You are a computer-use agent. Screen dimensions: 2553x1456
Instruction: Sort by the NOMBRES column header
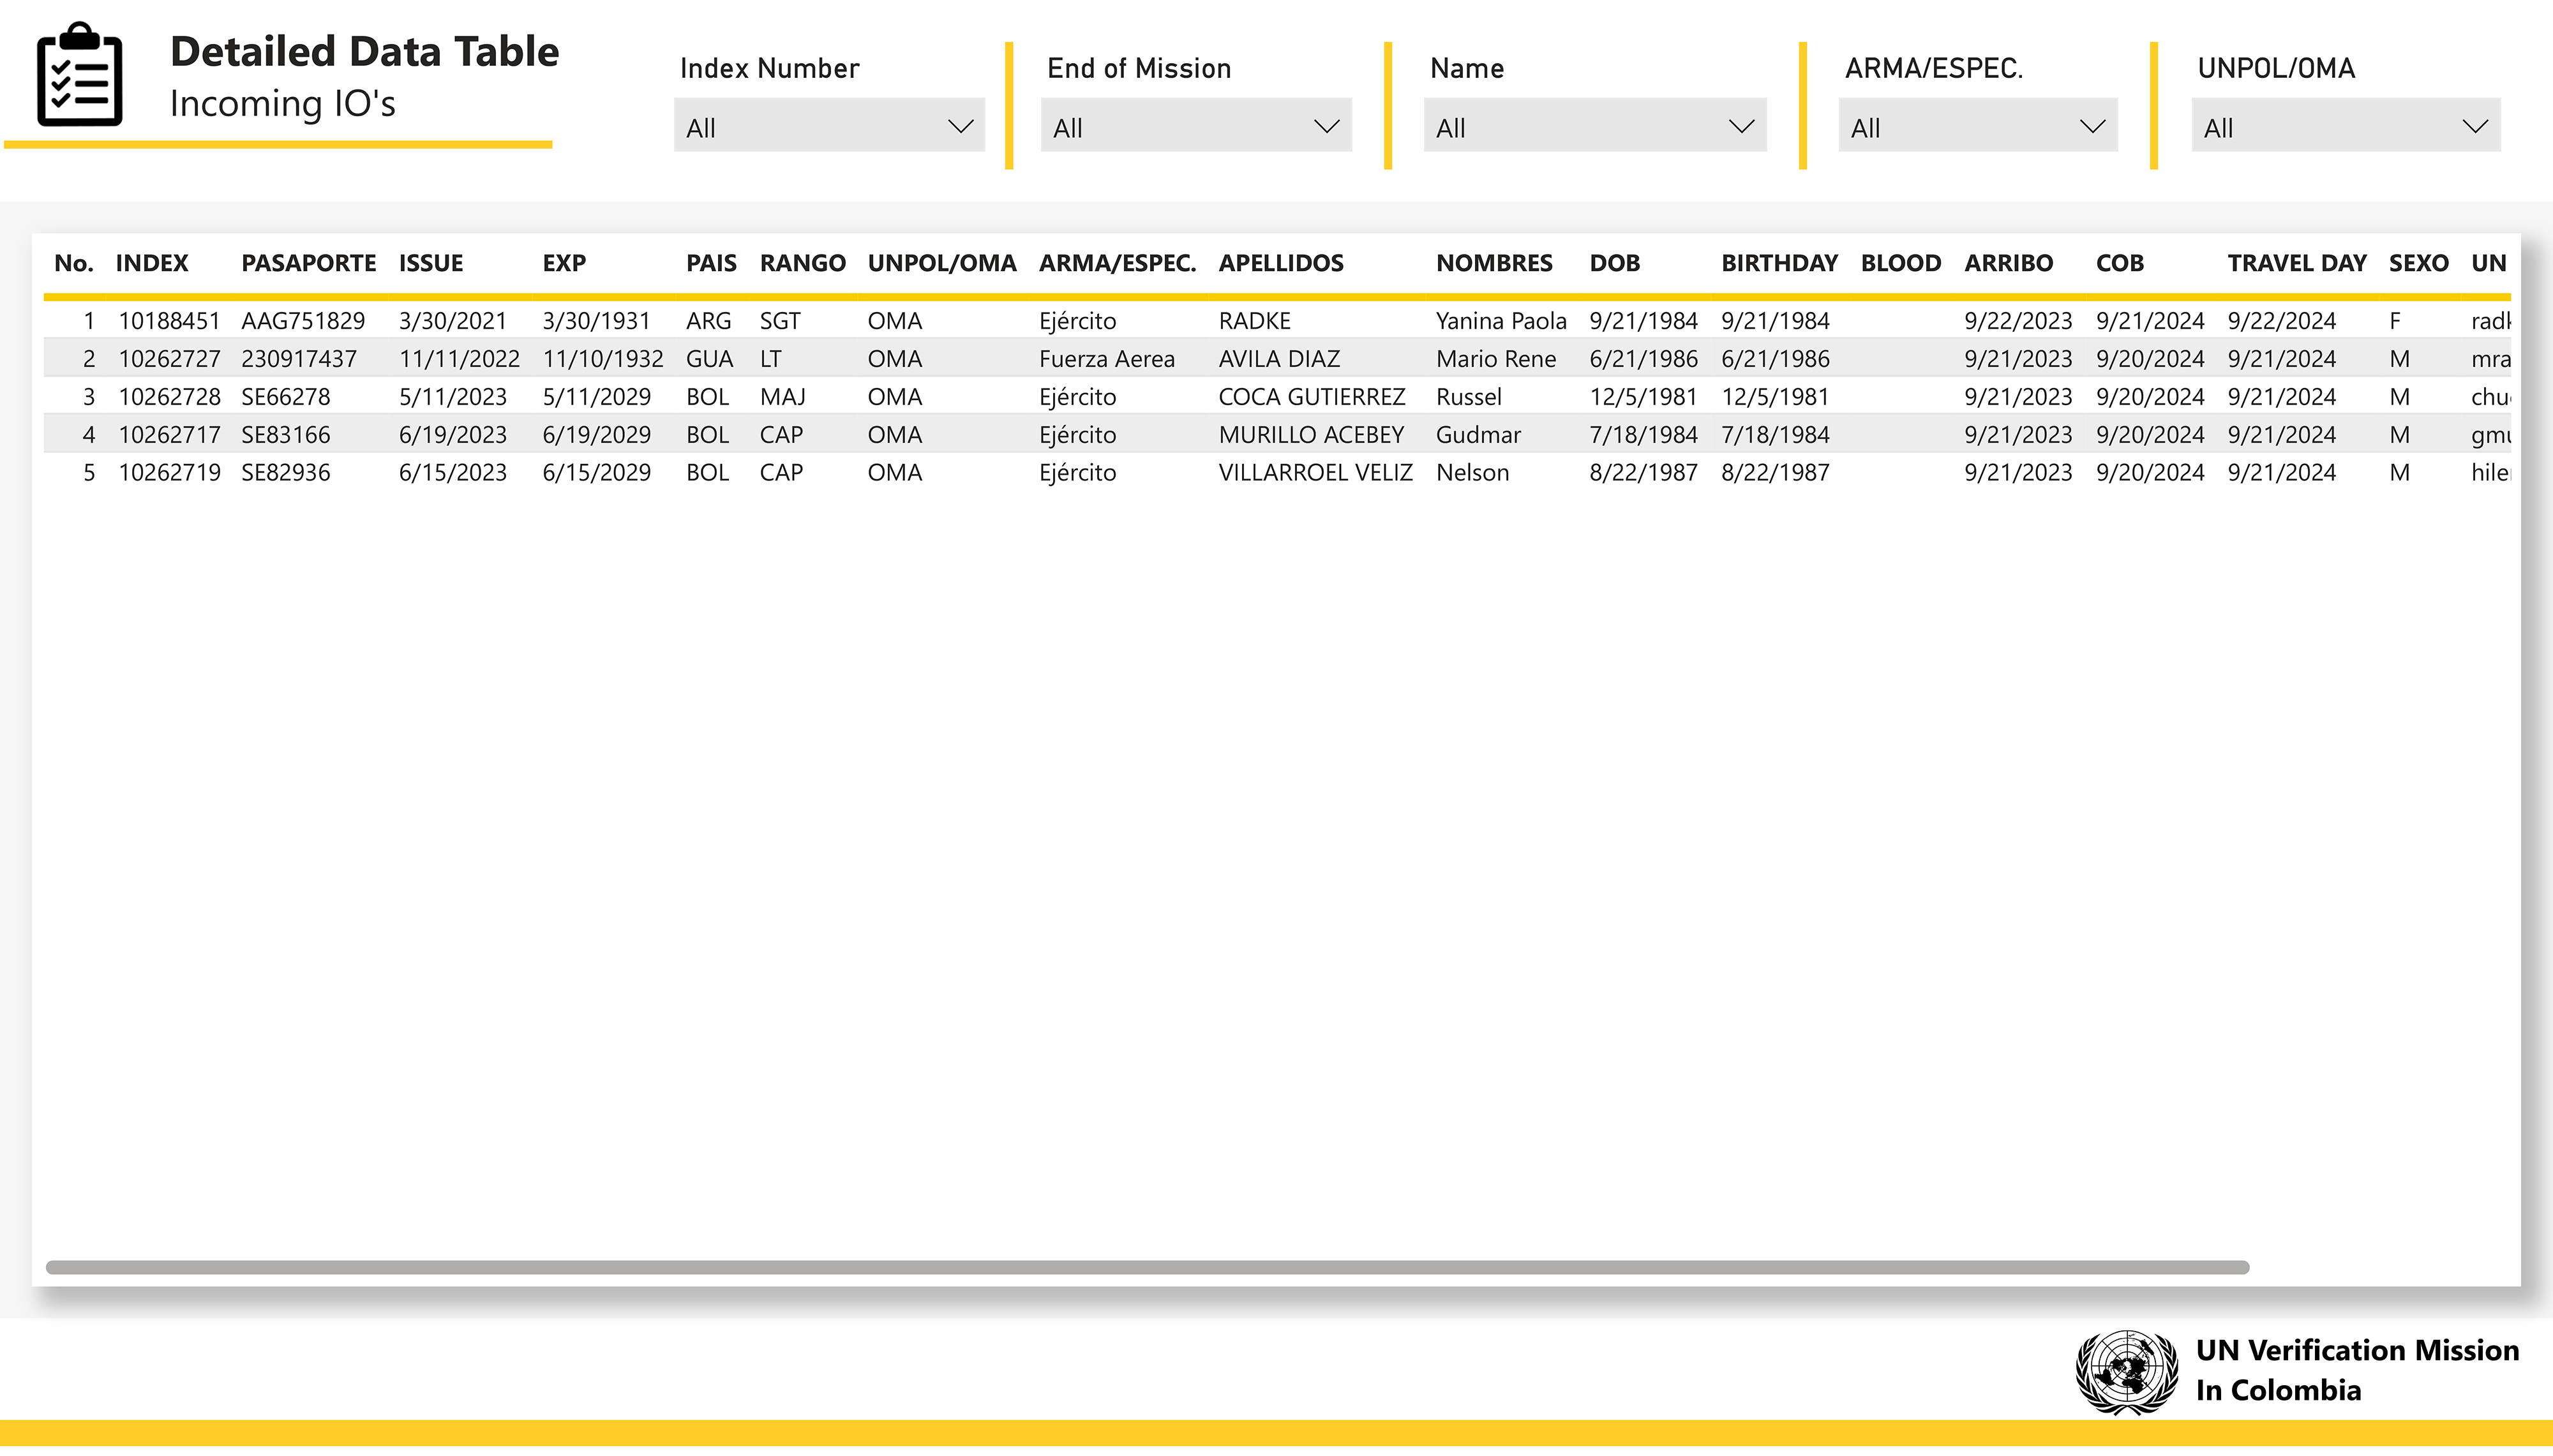coord(1494,263)
